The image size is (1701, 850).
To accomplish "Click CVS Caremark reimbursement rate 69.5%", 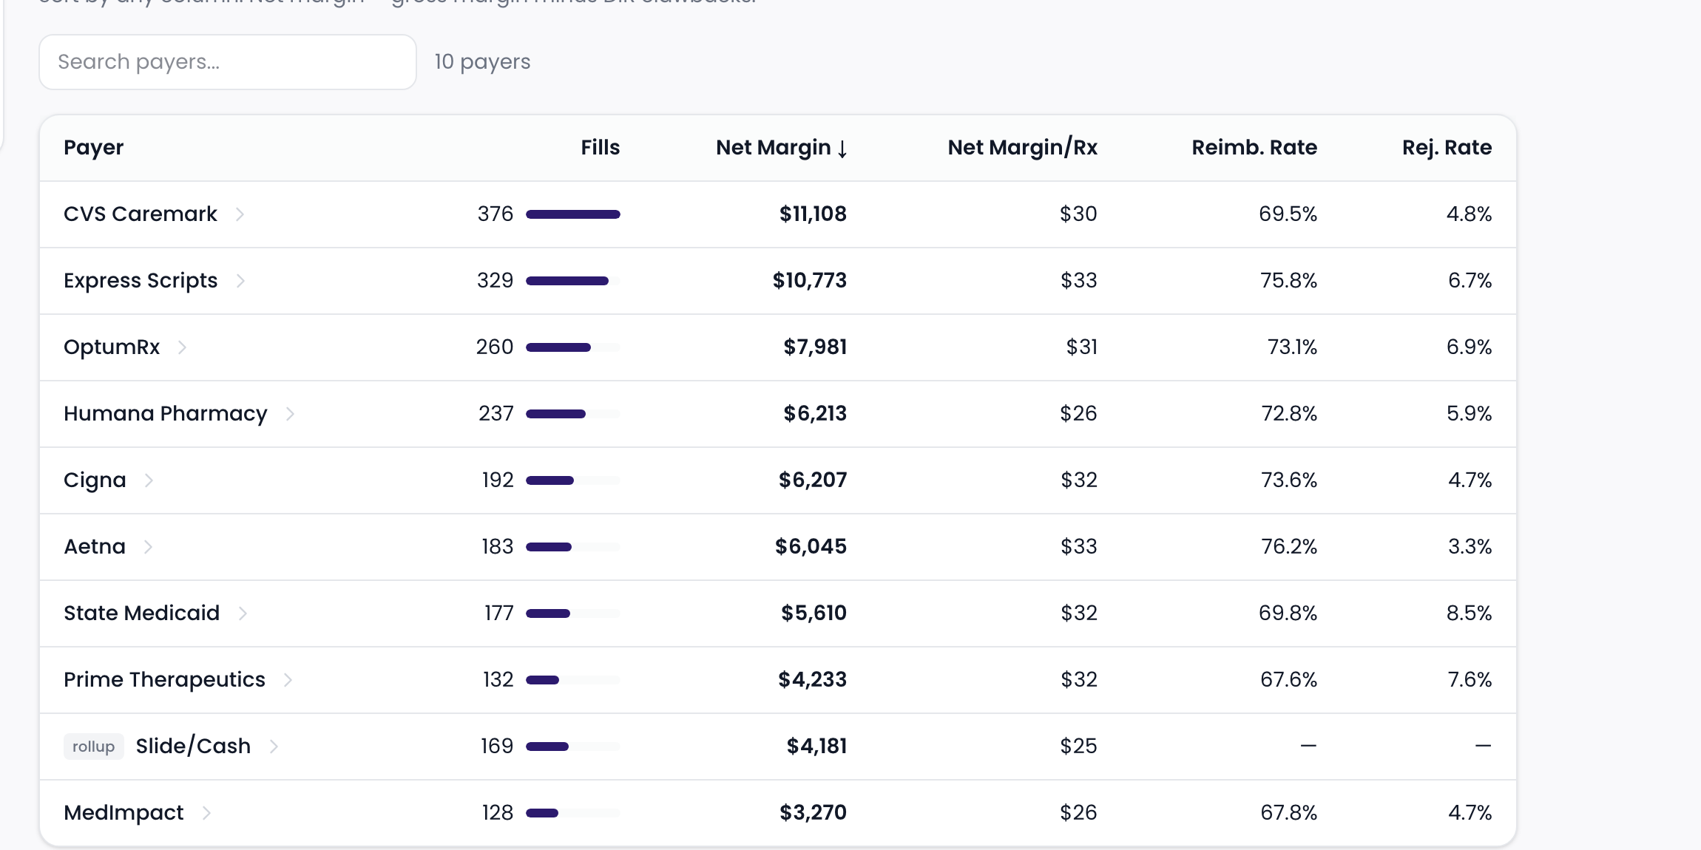I will [x=1288, y=214].
